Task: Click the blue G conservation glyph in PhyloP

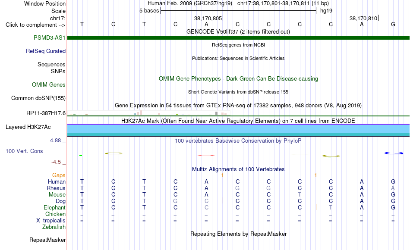Action: (394, 153)
